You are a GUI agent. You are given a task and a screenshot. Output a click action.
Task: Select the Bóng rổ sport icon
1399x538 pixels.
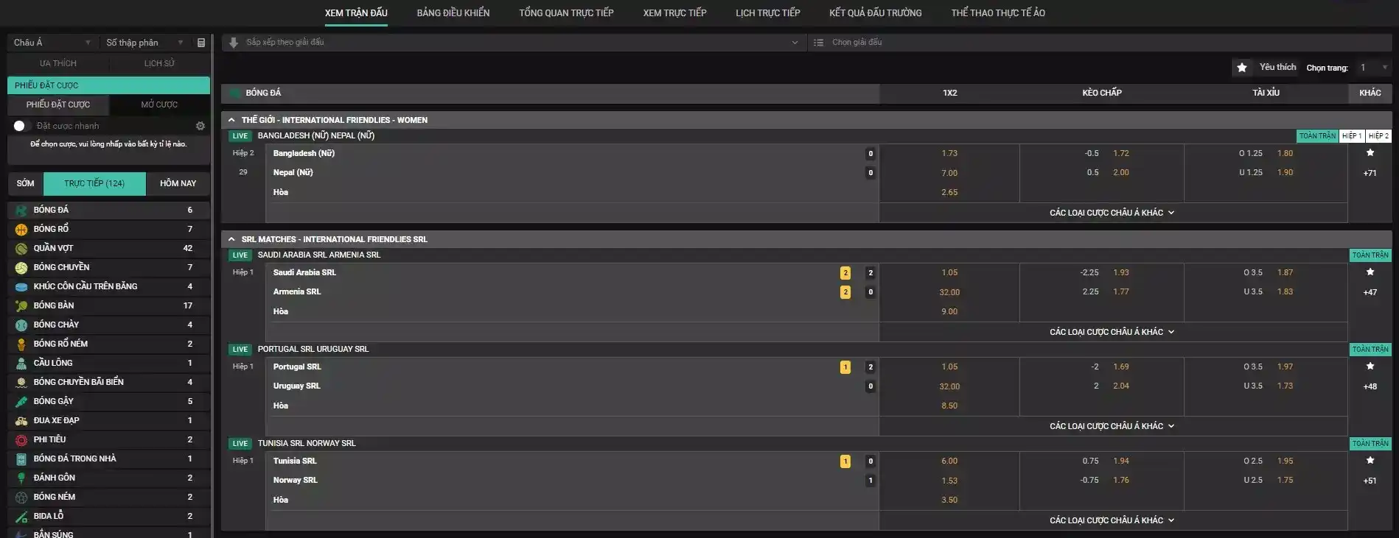(21, 229)
